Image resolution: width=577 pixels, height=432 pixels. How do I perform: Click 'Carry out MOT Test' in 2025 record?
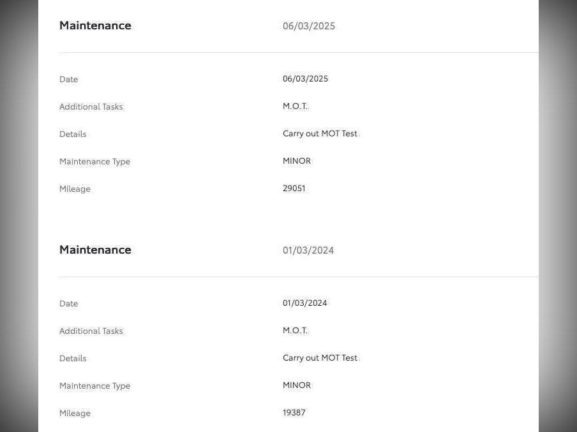pyautogui.click(x=320, y=134)
